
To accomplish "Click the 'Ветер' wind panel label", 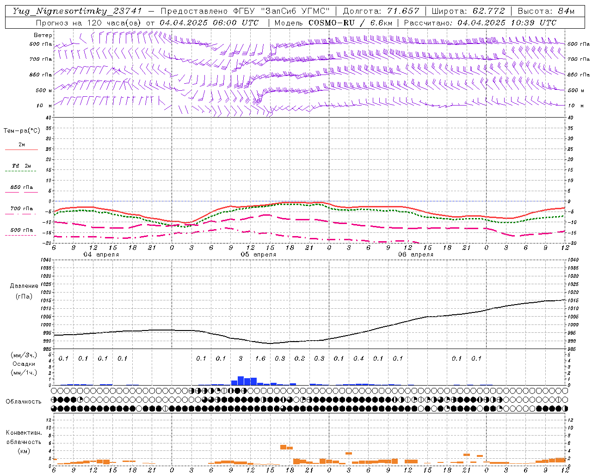I will [x=43, y=35].
